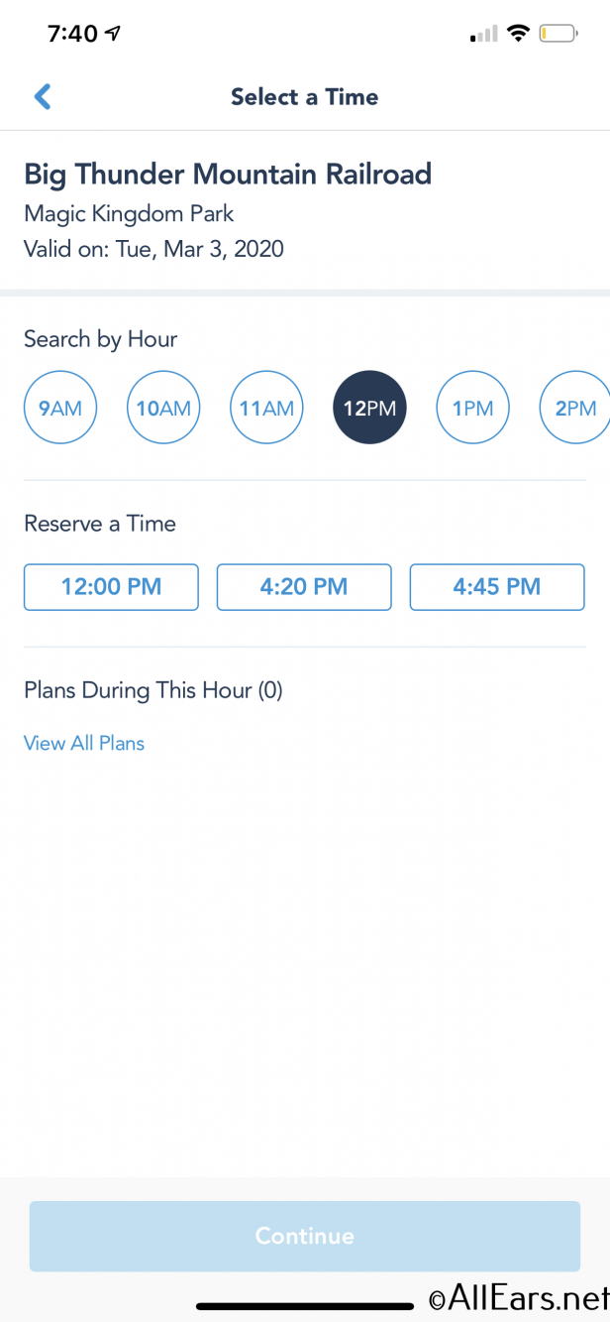Reserve the 4:45 PM time slot

pos(497,587)
